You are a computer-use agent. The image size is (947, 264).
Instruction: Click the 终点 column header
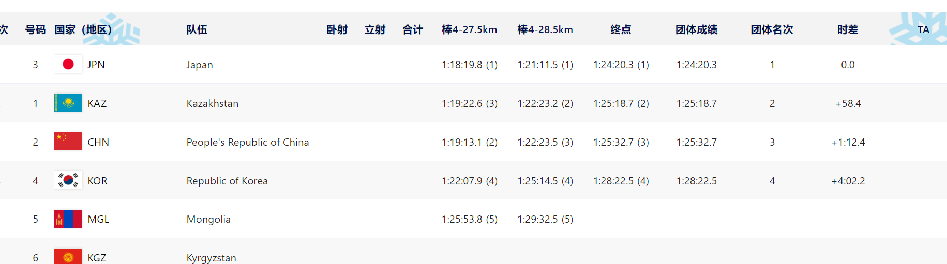pos(621,29)
